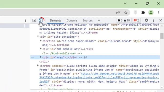Viewport: 164px width, 92px height.
Task: Open the Chrome profile avatar
Action: (151, 13)
